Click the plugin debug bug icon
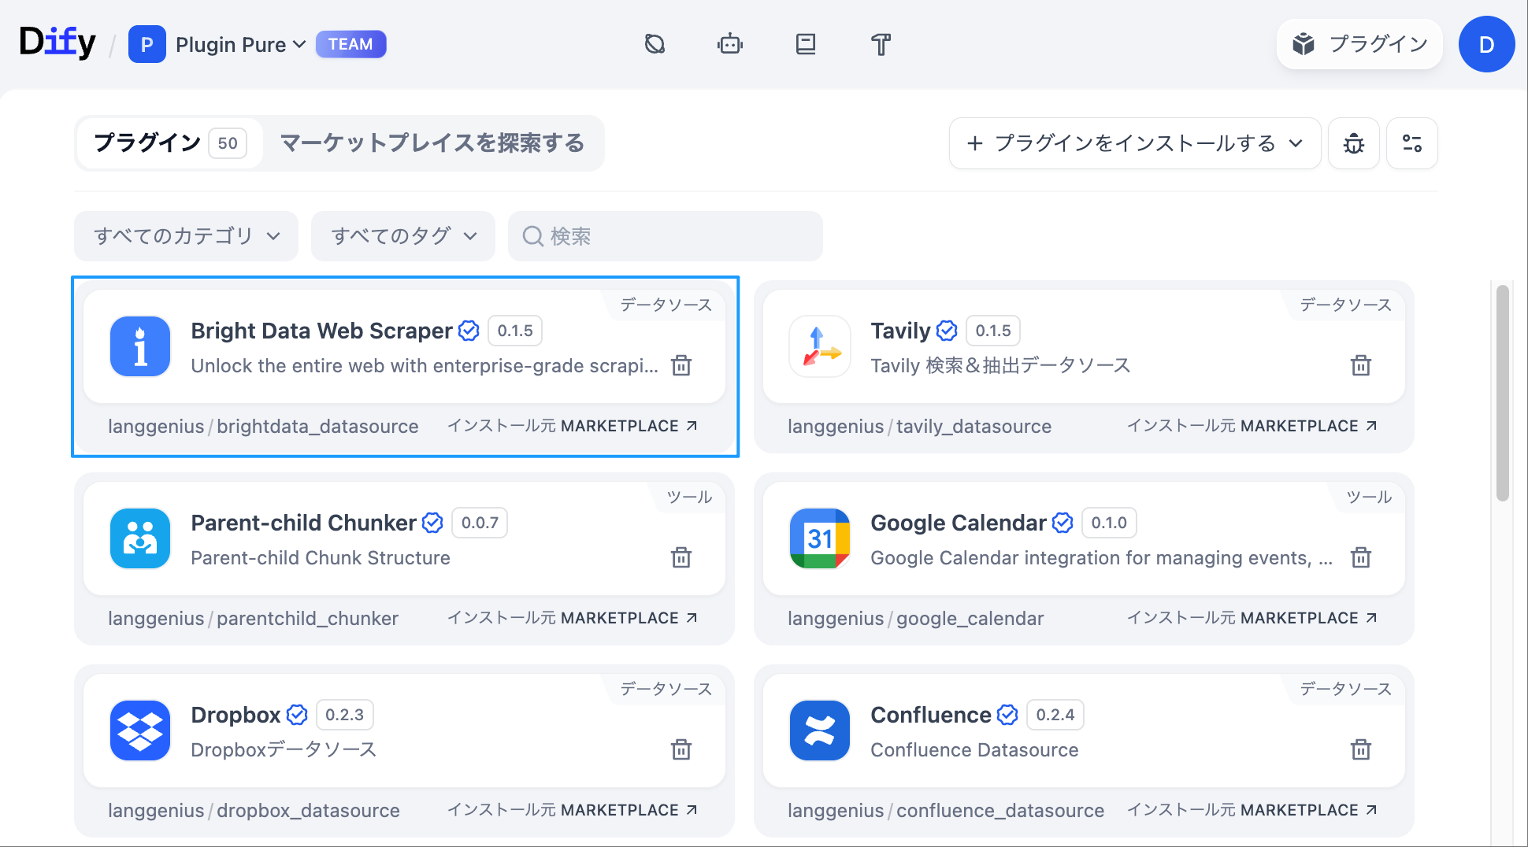This screenshot has width=1528, height=847. (1353, 143)
